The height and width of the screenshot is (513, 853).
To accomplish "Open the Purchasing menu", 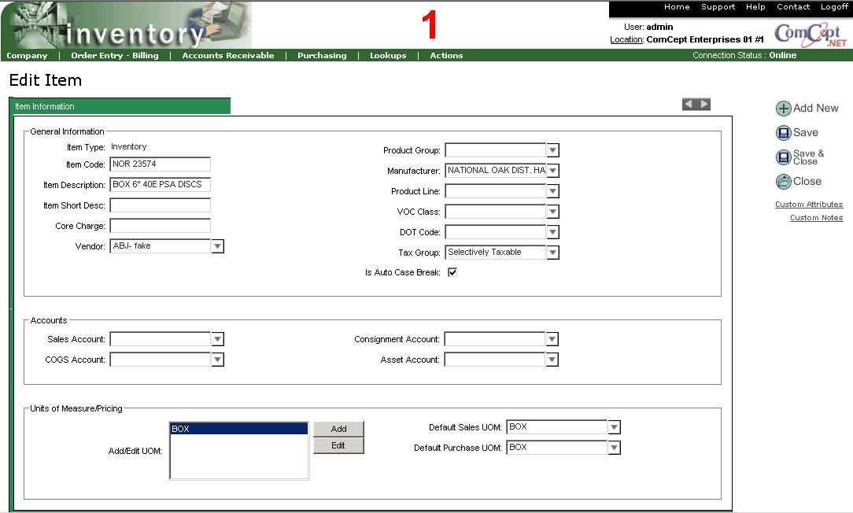I will (321, 56).
